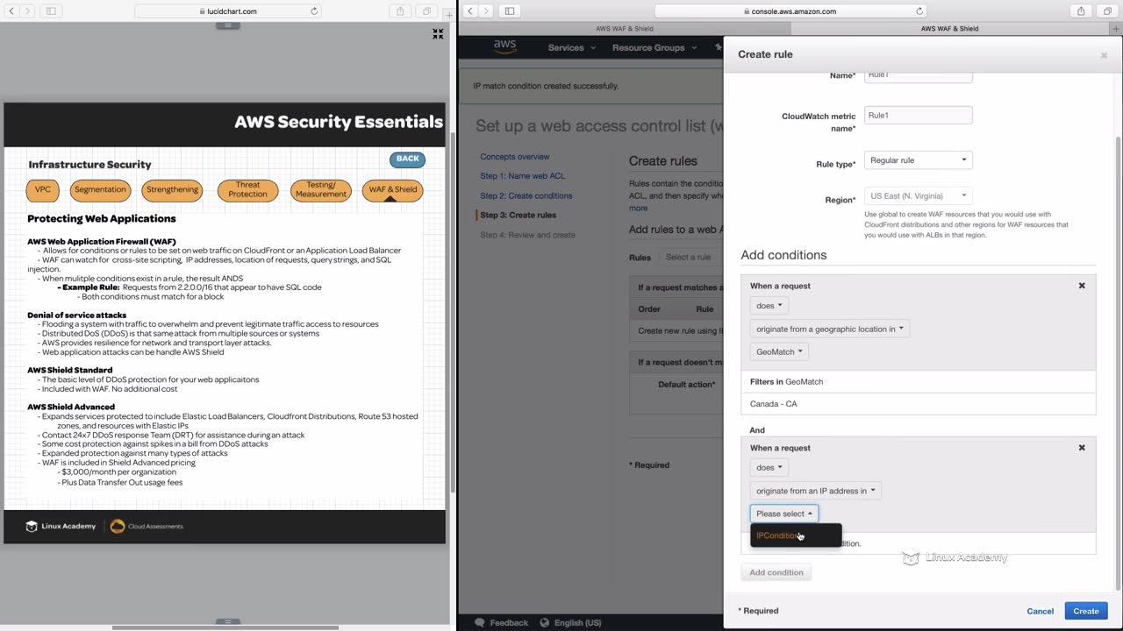This screenshot has width=1123, height=631.
Task: Click the 'more' link under Create rules
Action: (638, 208)
